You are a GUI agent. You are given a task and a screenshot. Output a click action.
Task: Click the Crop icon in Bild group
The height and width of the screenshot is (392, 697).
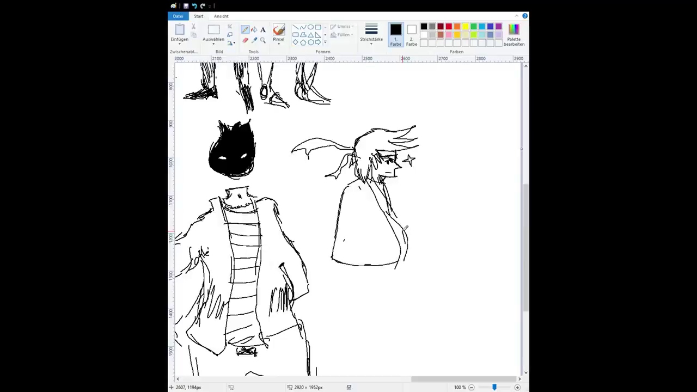click(230, 26)
